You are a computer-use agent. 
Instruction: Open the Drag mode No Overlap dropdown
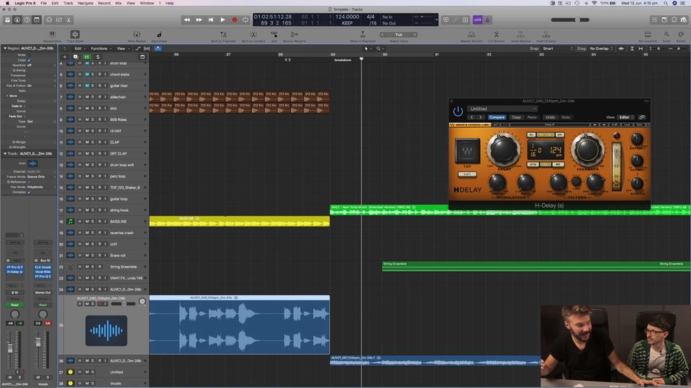coord(601,48)
